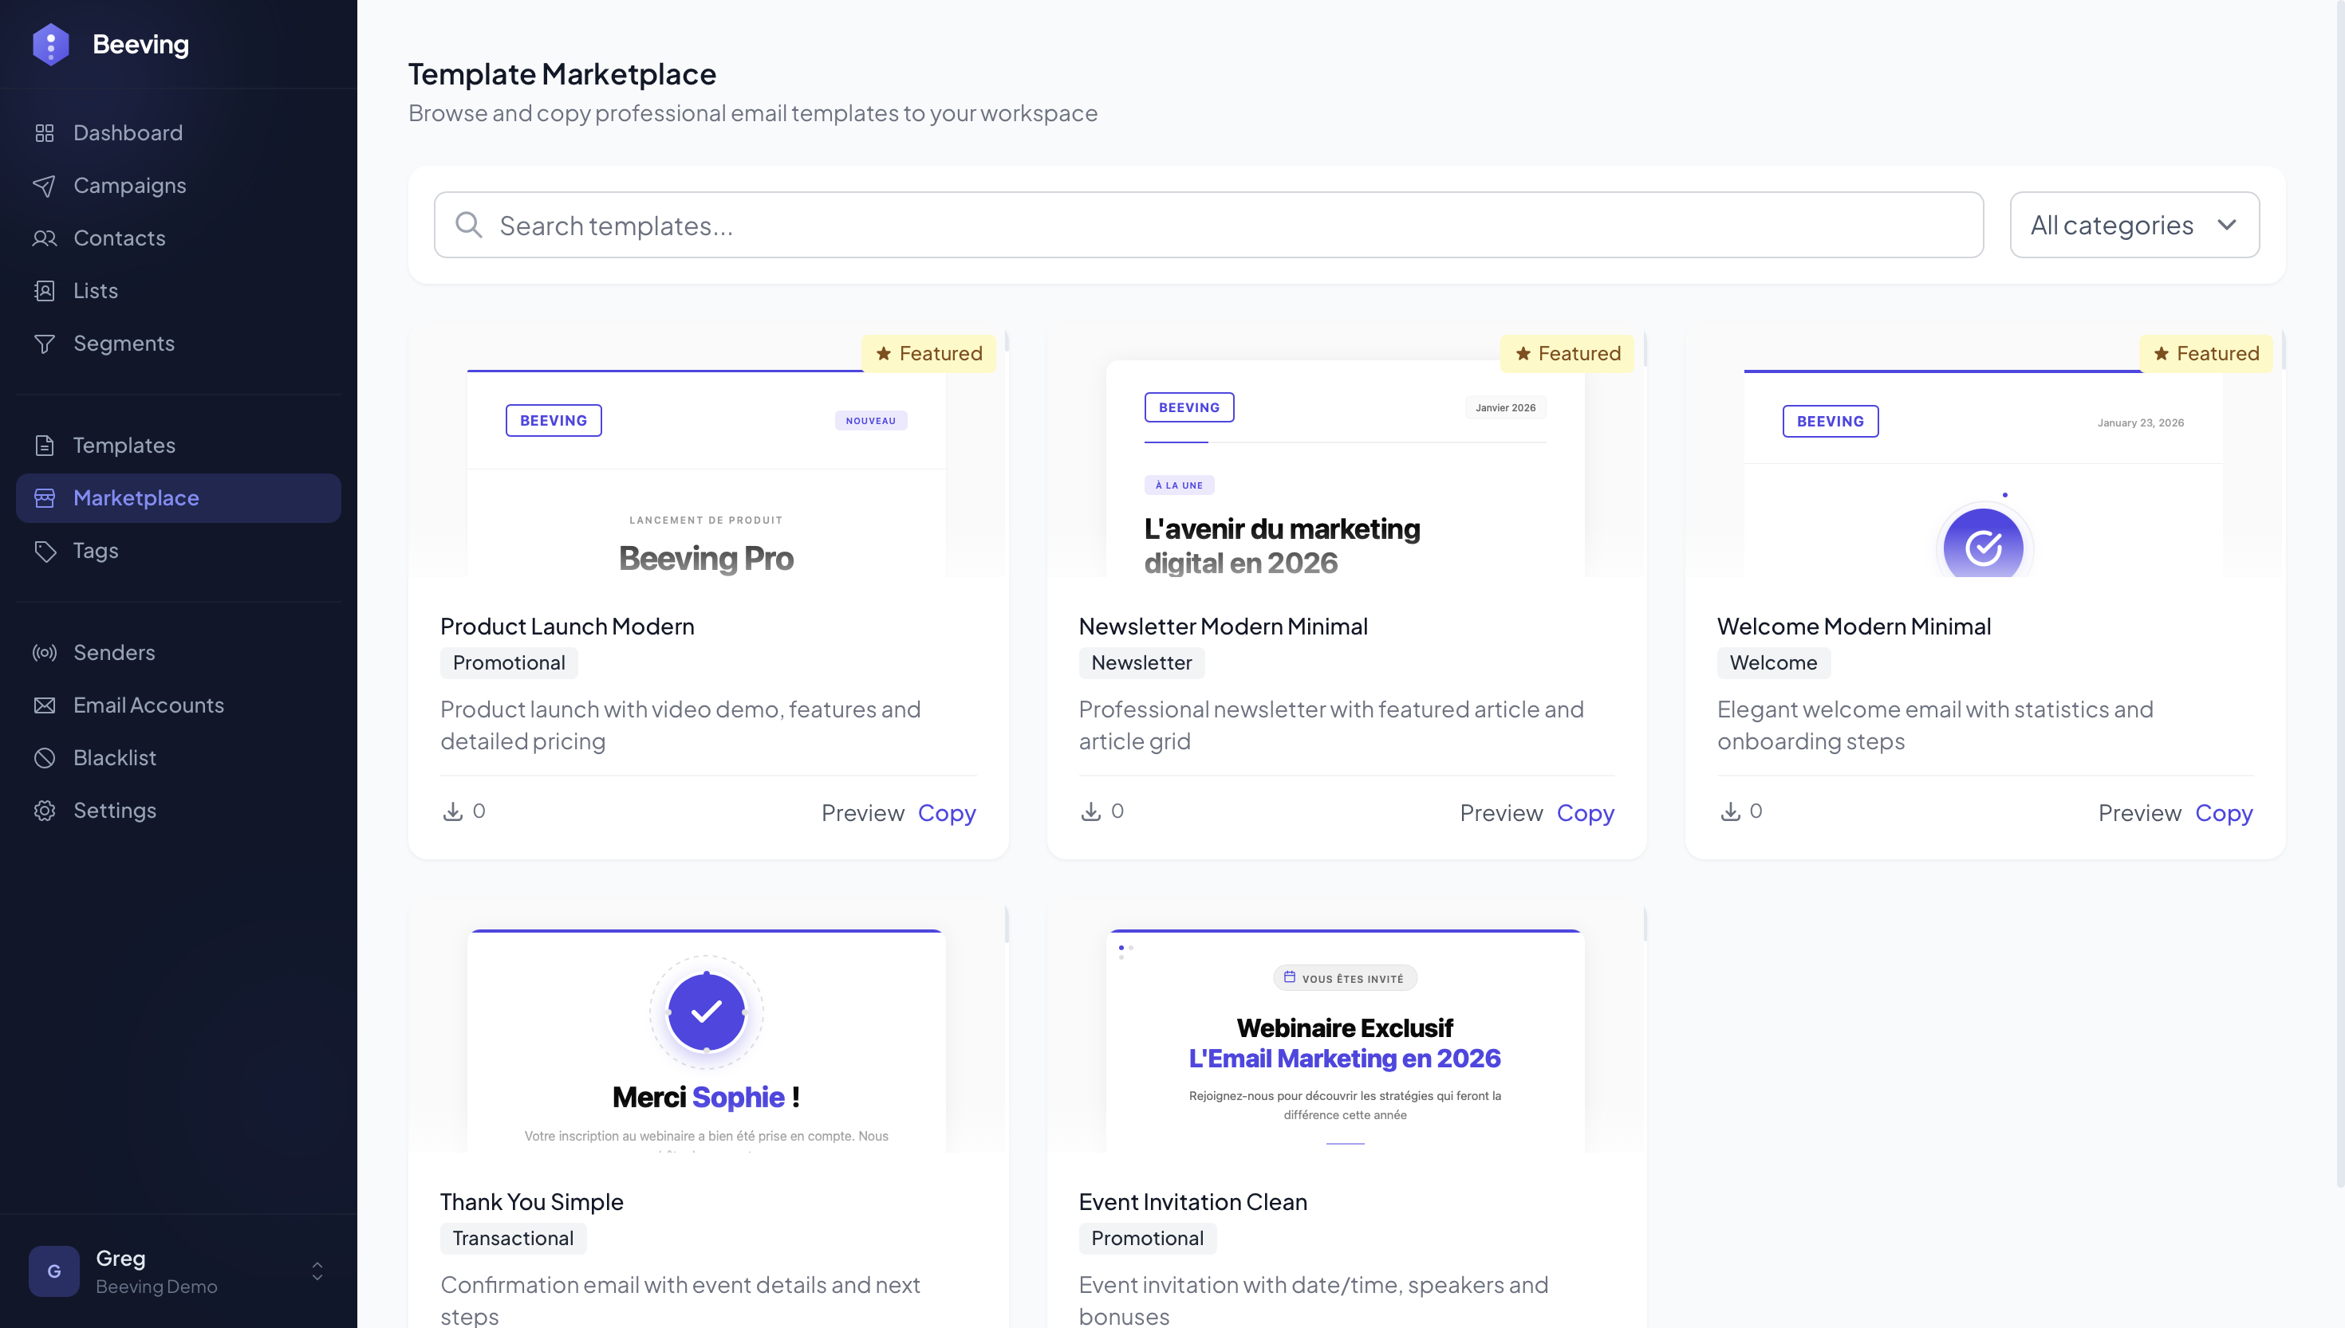The image size is (2345, 1328).
Task: Open Blacklist via its prohibition icon
Action: click(45, 757)
